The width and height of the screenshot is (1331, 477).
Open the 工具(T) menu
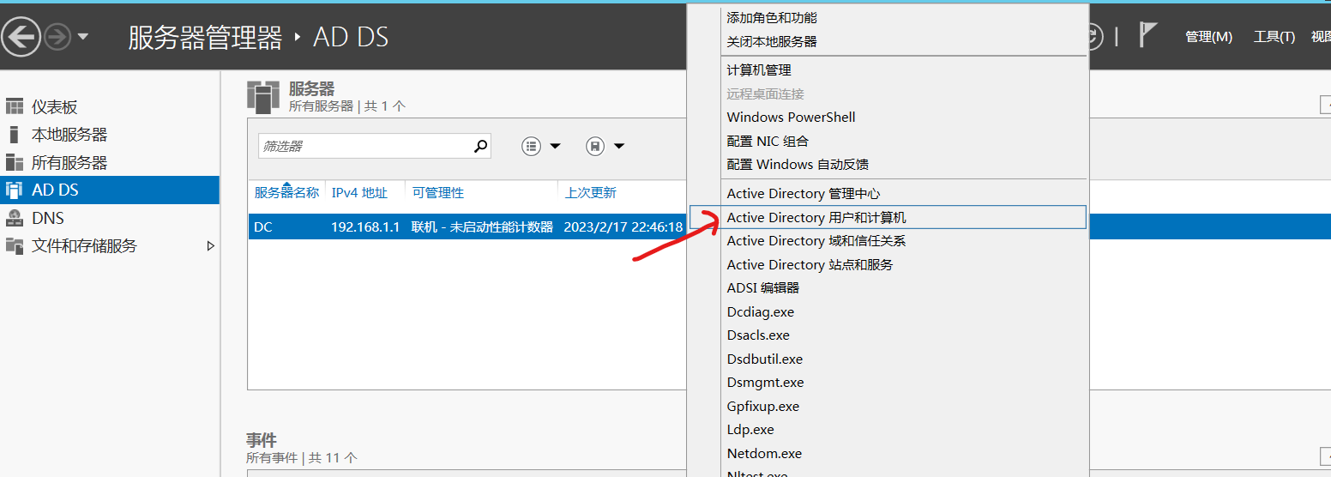coord(1274,37)
